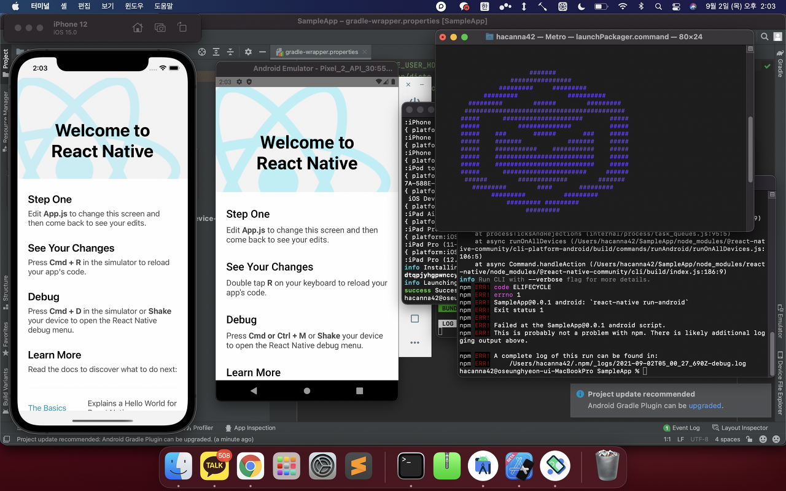Open Sublime Text from the Dock
This screenshot has height=491, width=786.
359,466
